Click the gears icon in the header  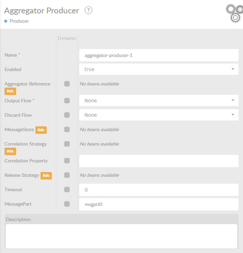click(234, 13)
